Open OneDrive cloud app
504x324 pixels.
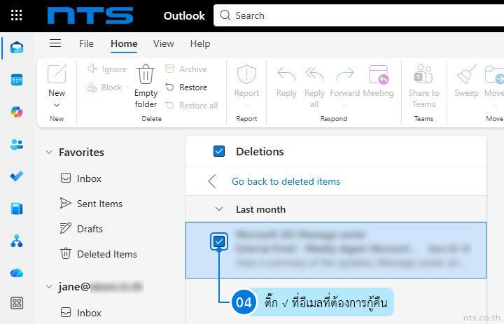coord(17,273)
